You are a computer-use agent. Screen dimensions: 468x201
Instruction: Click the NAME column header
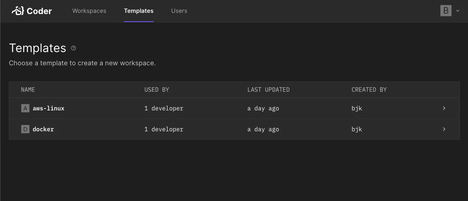[x=28, y=89]
